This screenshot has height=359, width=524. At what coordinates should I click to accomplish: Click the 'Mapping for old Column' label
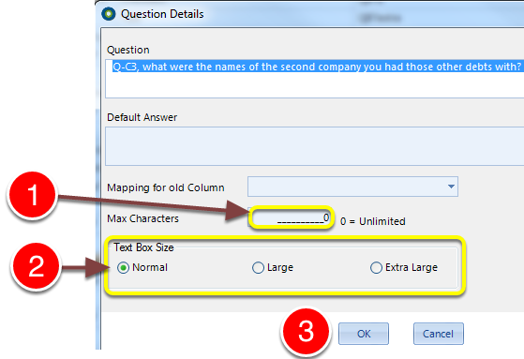pyautogui.click(x=165, y=187)
